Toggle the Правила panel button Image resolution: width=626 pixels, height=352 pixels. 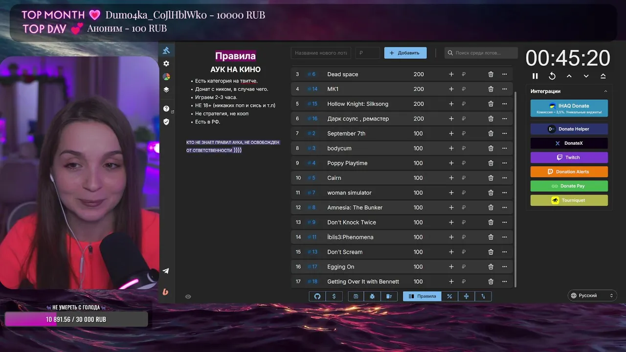422,296
